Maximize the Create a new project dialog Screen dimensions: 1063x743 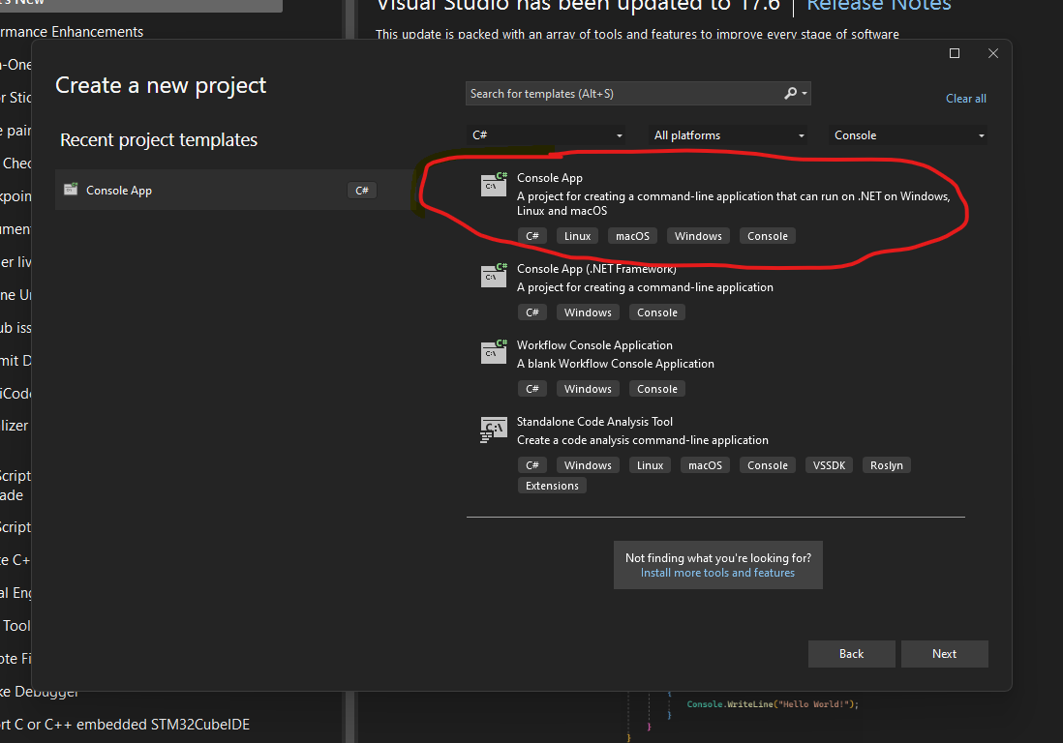point(955,53)
